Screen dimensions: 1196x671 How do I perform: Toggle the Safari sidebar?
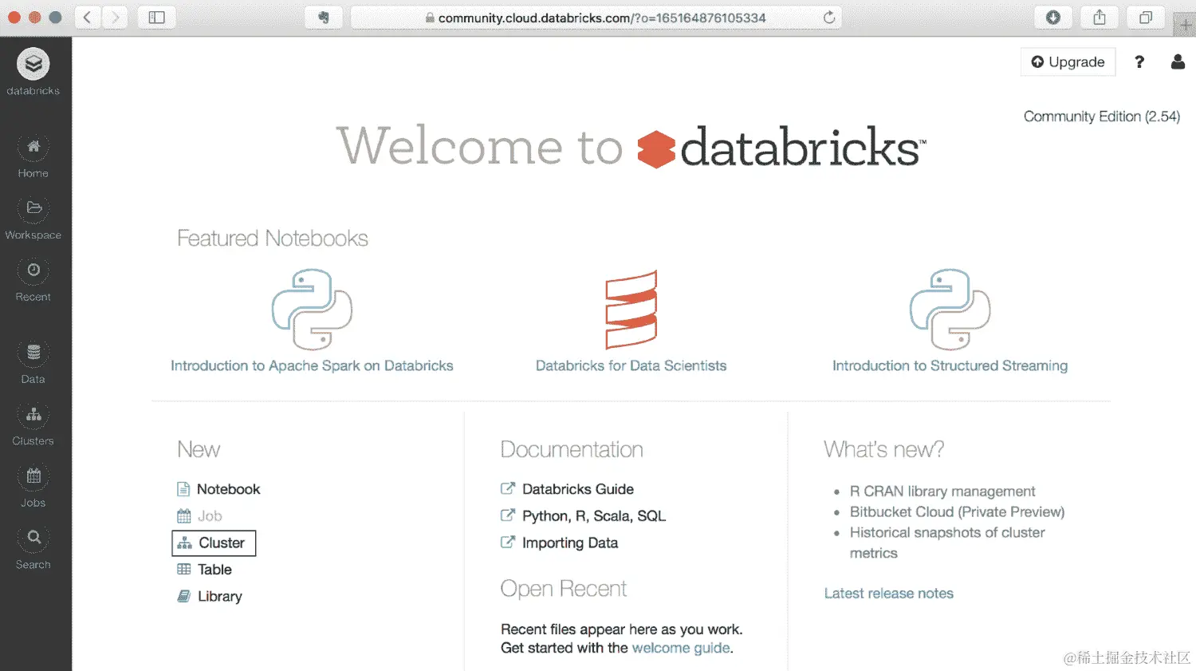(157, 18)
